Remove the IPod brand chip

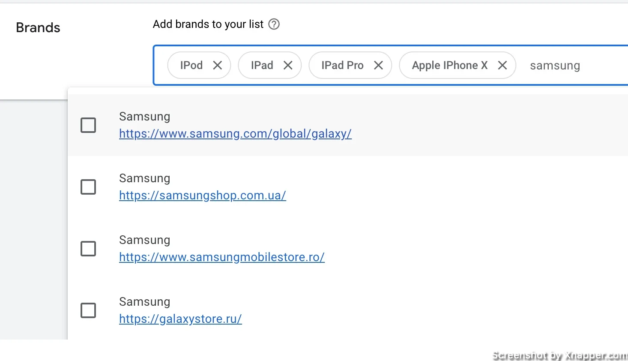(x=218, y=65)
